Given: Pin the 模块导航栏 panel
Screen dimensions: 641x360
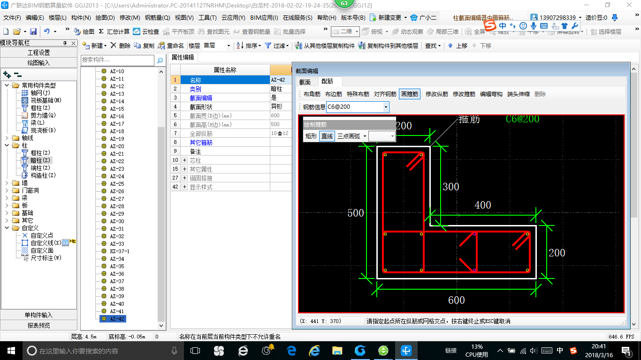Looking at the screenshot, I should coord(65,43).
